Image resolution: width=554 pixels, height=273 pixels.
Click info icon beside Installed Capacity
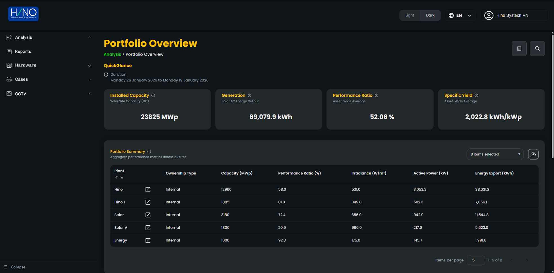(x=153, y=96)
